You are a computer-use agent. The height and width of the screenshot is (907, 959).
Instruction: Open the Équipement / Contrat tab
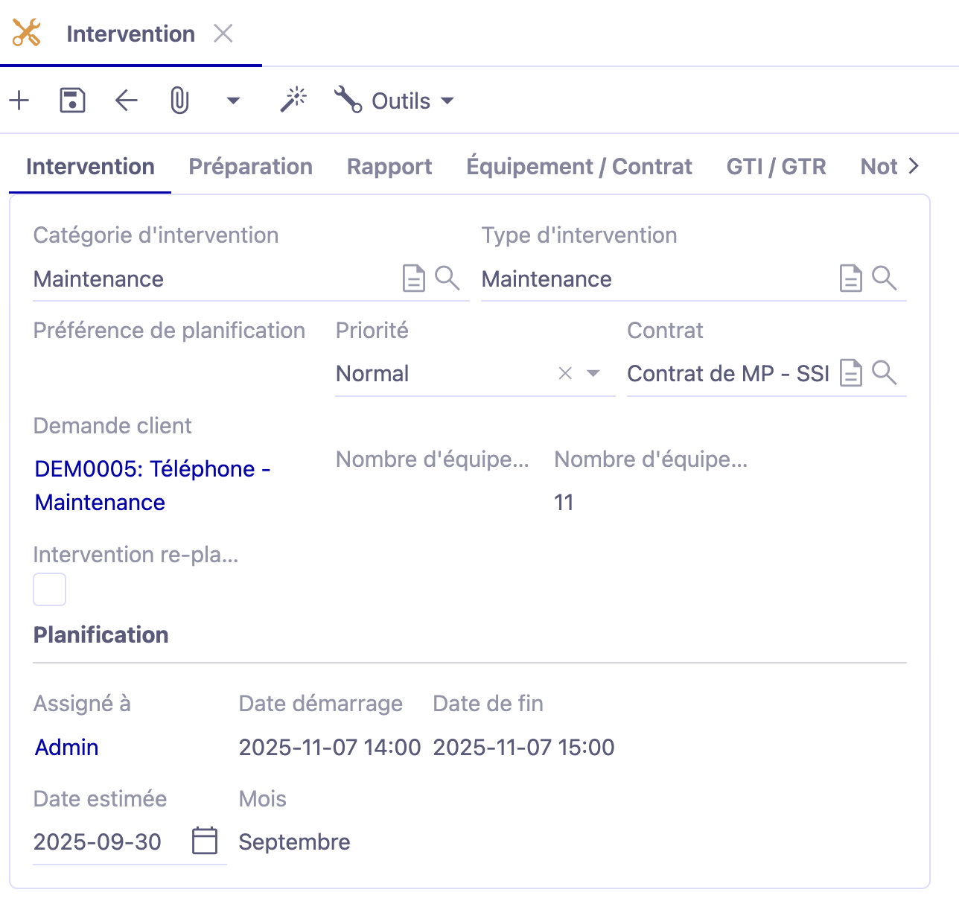[579, 166]
